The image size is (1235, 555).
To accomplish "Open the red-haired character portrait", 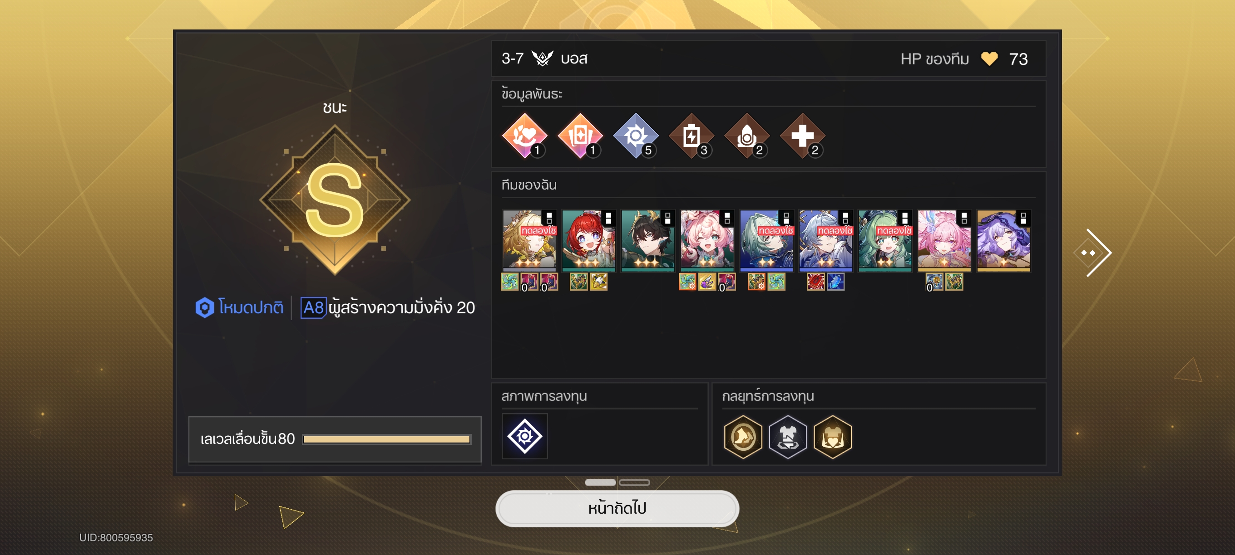I will coord(588,240).
